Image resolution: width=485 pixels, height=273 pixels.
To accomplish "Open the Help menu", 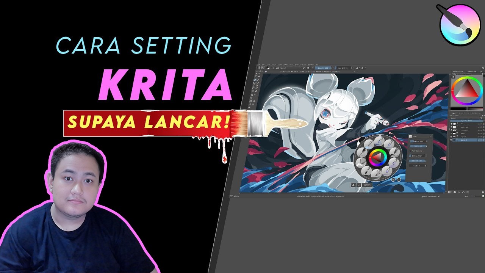I will click(x=317, y=64).
